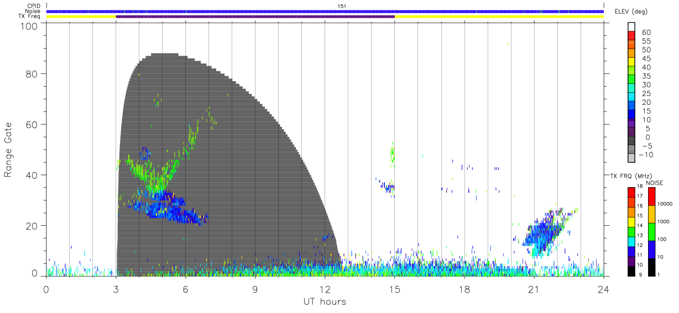
Task: Click the 18 label on TX FRQ colorbar
Action: tap(640, 186)
